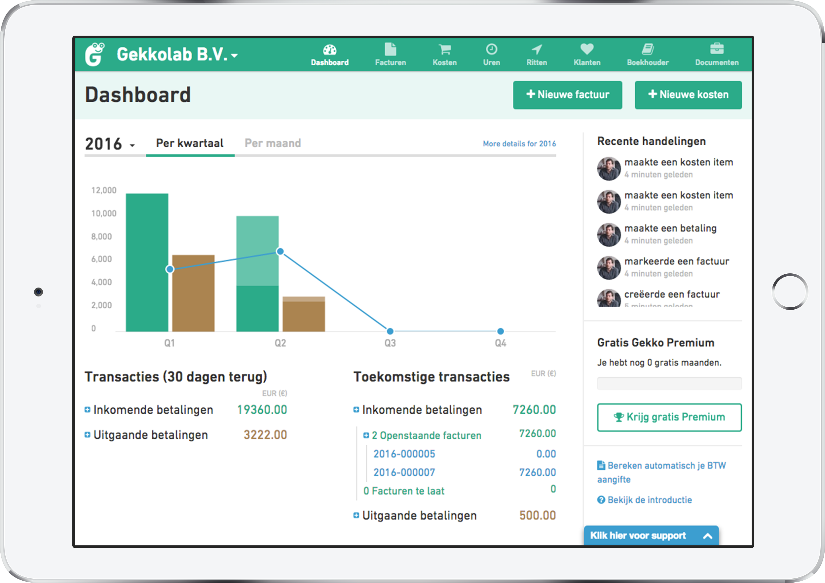Click the 7260.00 Openstaande facturen amount
This screenshot has height=583, width=825.
point(537,434)
